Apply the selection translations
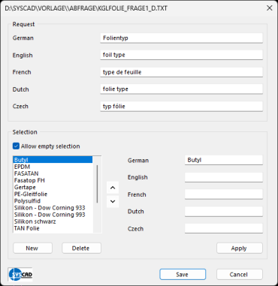This screenshot has width=278, height=286. 240,248
